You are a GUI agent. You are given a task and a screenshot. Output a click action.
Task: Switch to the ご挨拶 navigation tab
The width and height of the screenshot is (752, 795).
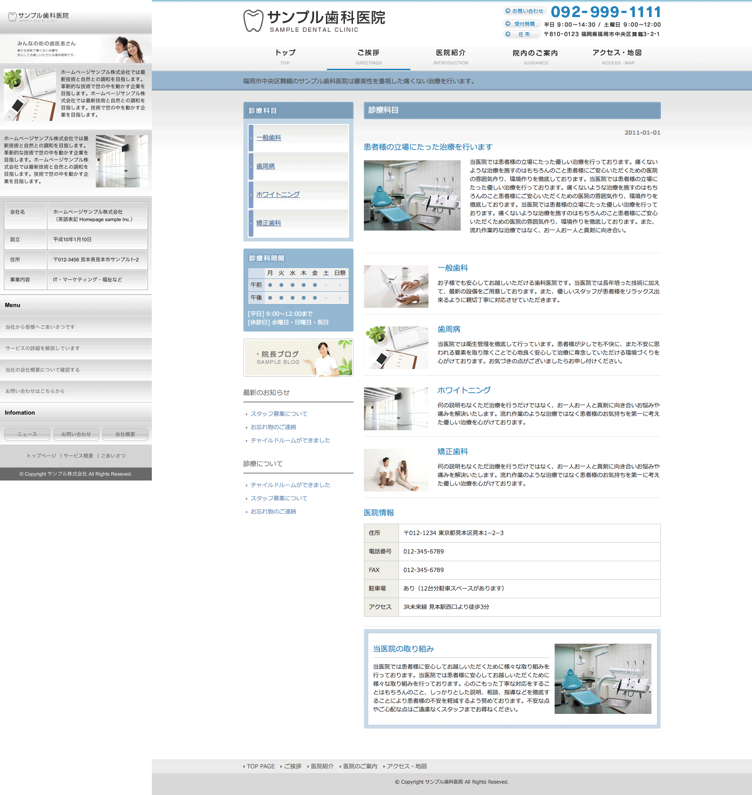click(x=368, y=56)
